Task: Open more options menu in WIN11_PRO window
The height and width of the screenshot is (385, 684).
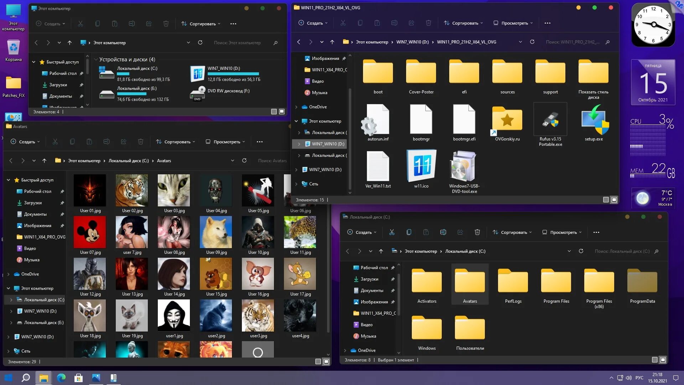Action: [x=548, y=23]
